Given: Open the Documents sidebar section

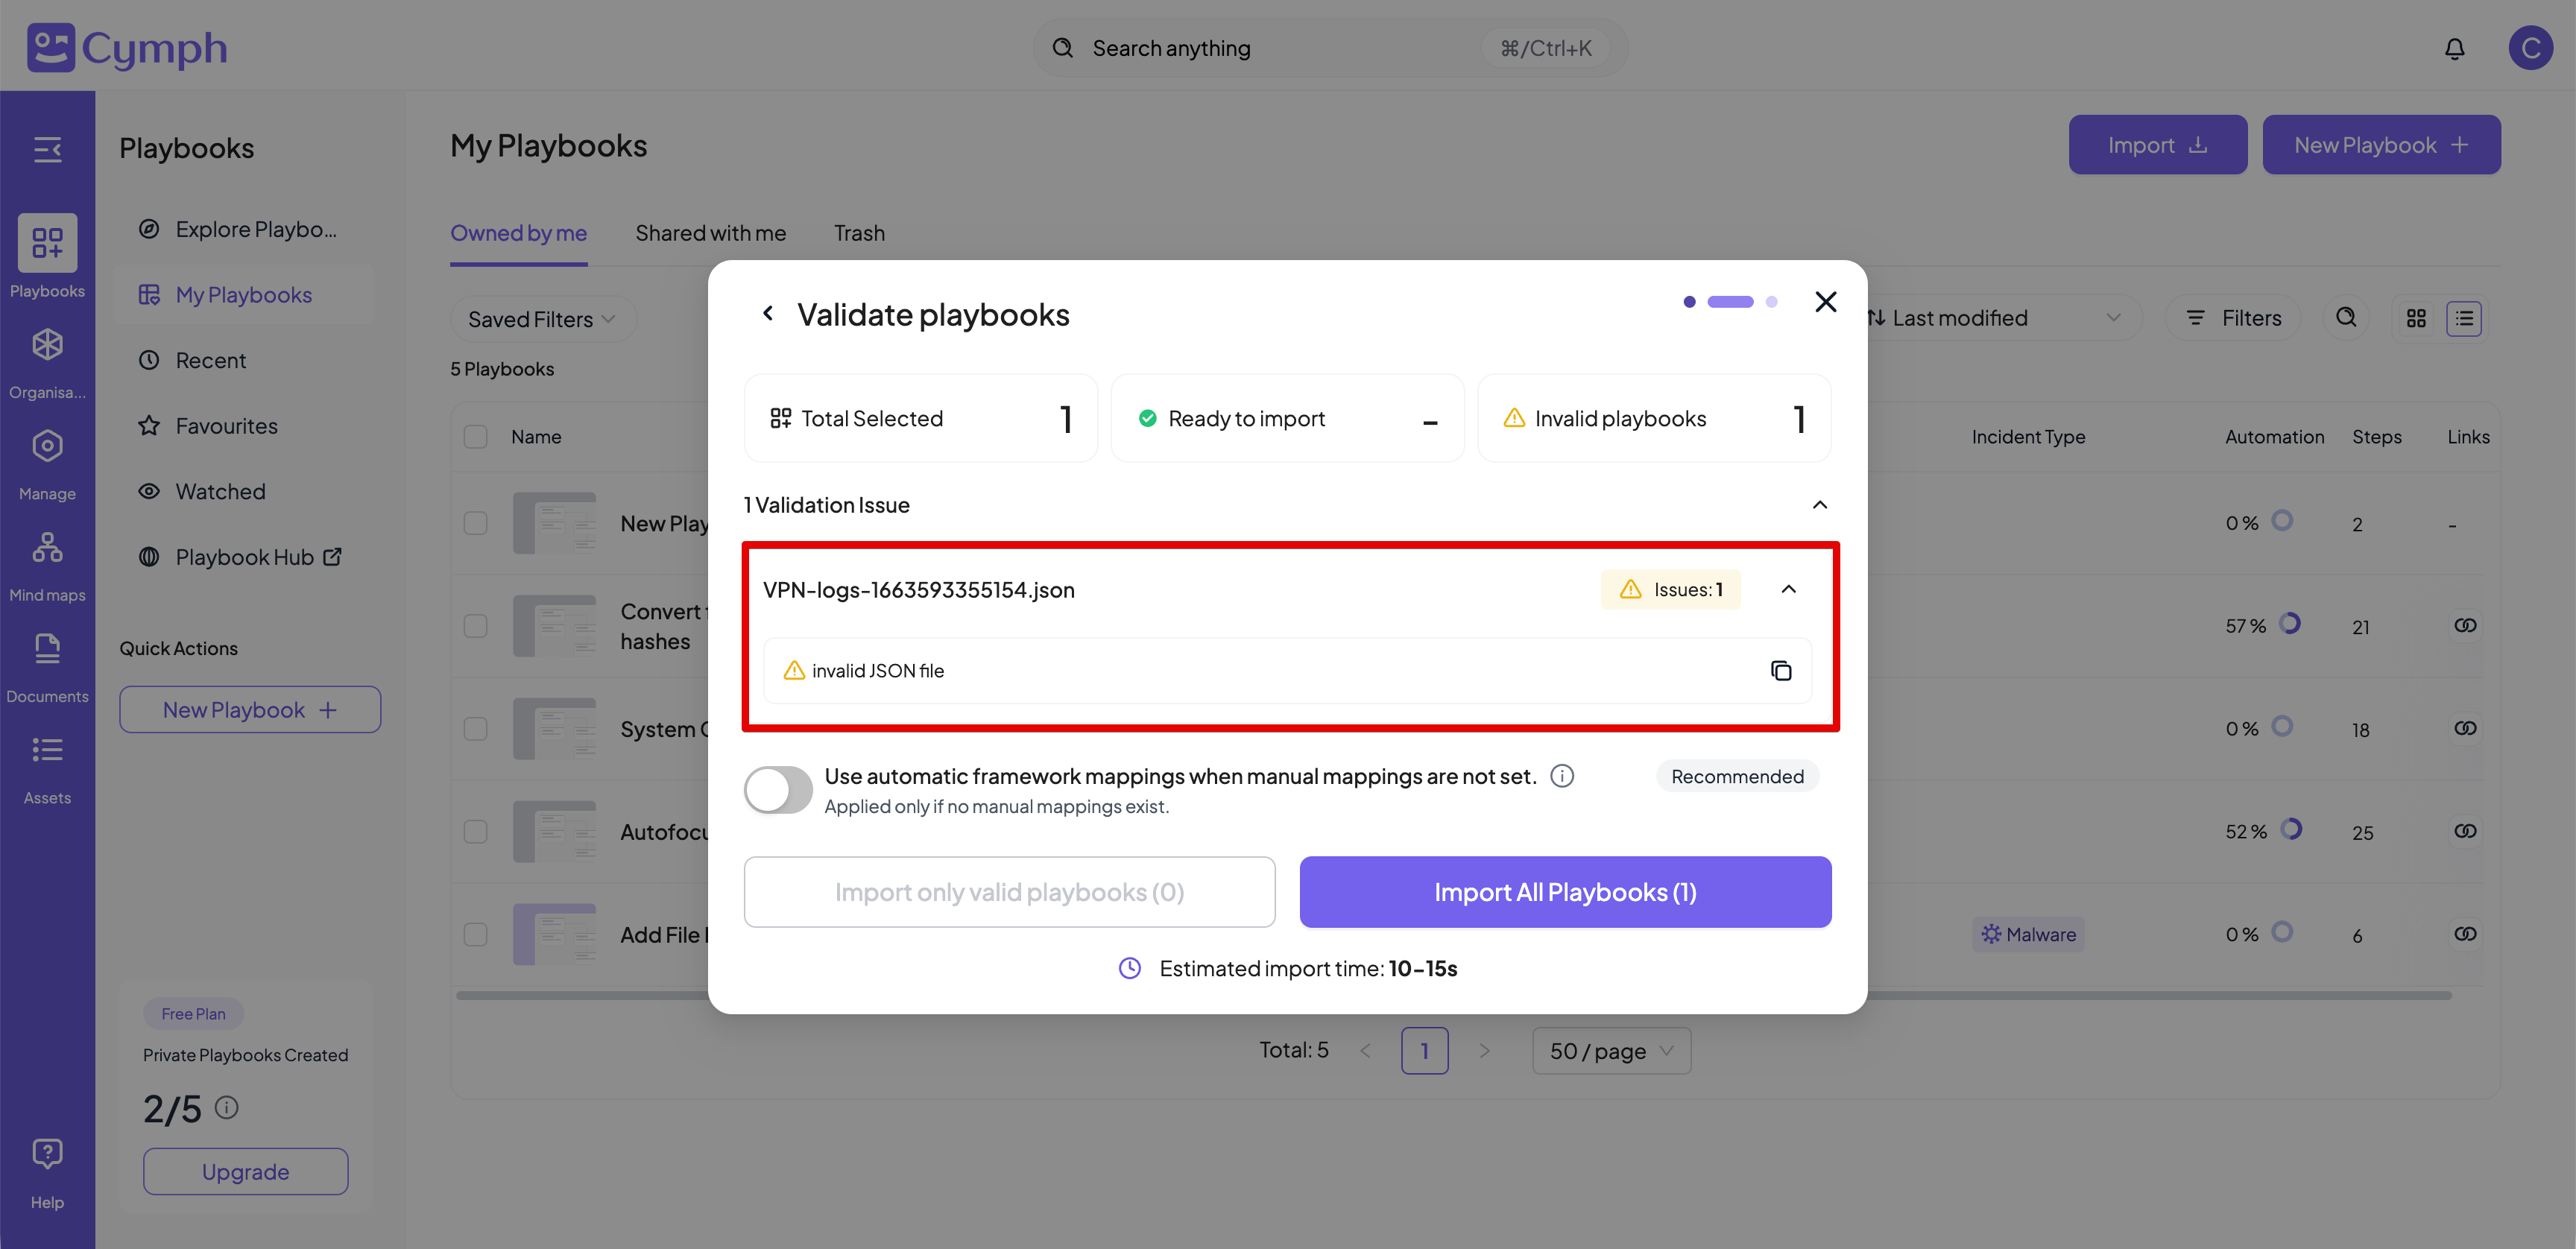Looking at the screenshot, I should [47, 666].
